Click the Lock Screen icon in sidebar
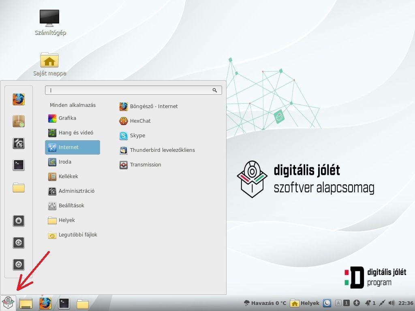Image resolution: width=415 pixels, height=311 pixels. click(19, 221)
